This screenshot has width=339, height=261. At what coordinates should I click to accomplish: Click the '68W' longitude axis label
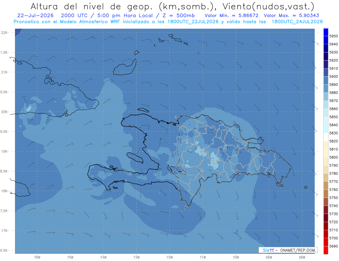tap(302, 257)
